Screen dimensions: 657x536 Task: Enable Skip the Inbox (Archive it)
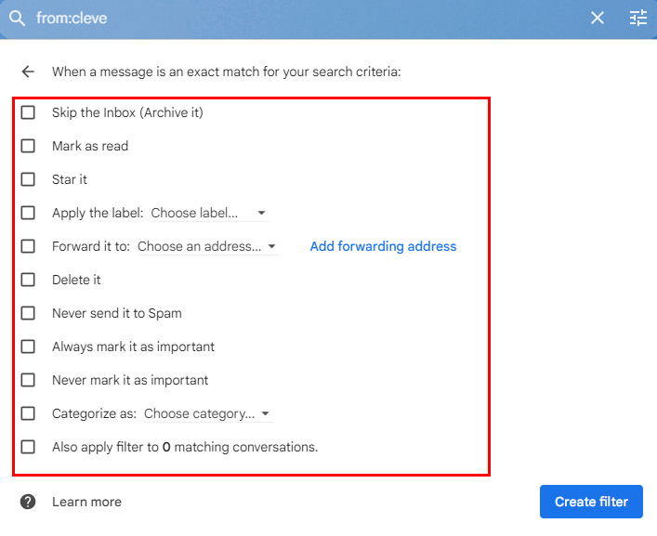28,112
